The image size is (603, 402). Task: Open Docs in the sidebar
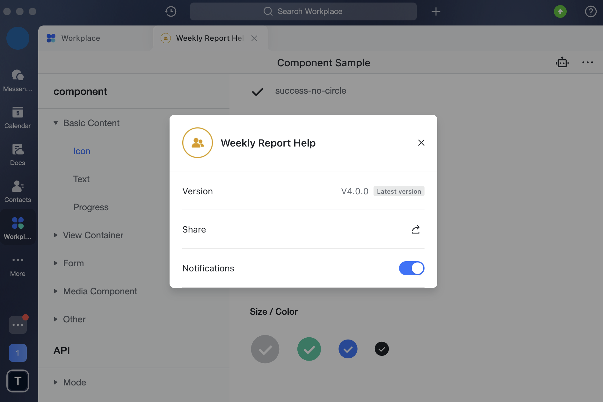pos(18,154)
